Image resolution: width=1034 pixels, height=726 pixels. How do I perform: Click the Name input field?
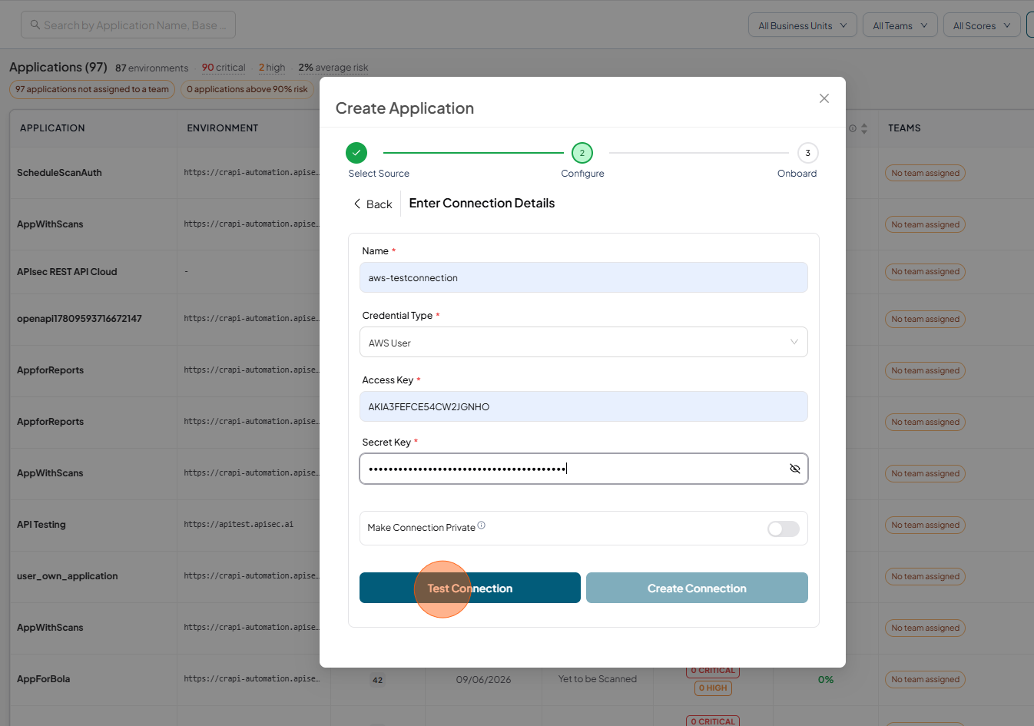584,277
